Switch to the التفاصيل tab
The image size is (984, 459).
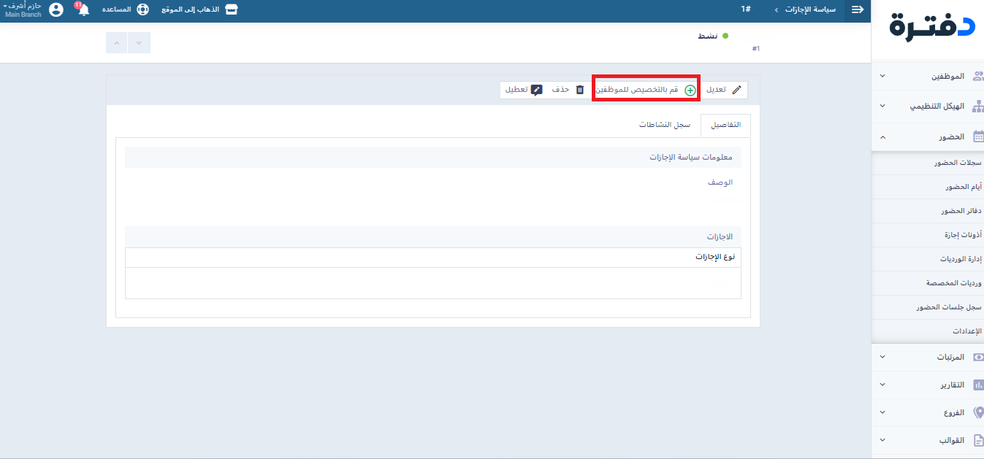coord(725,125)
